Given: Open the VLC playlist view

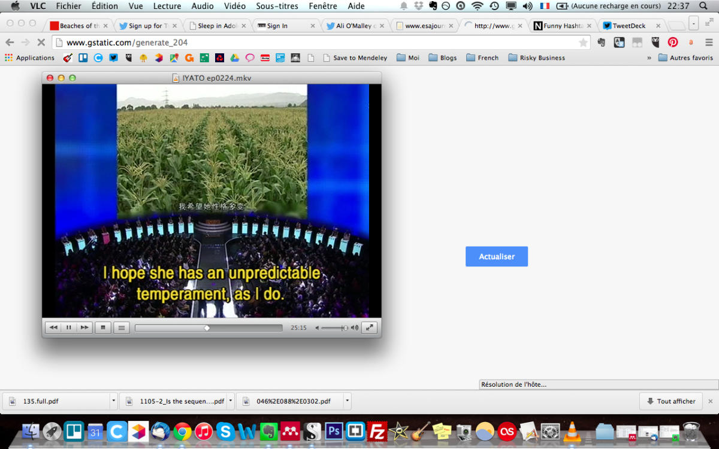Looking at the screenshot, I should 122,327.
